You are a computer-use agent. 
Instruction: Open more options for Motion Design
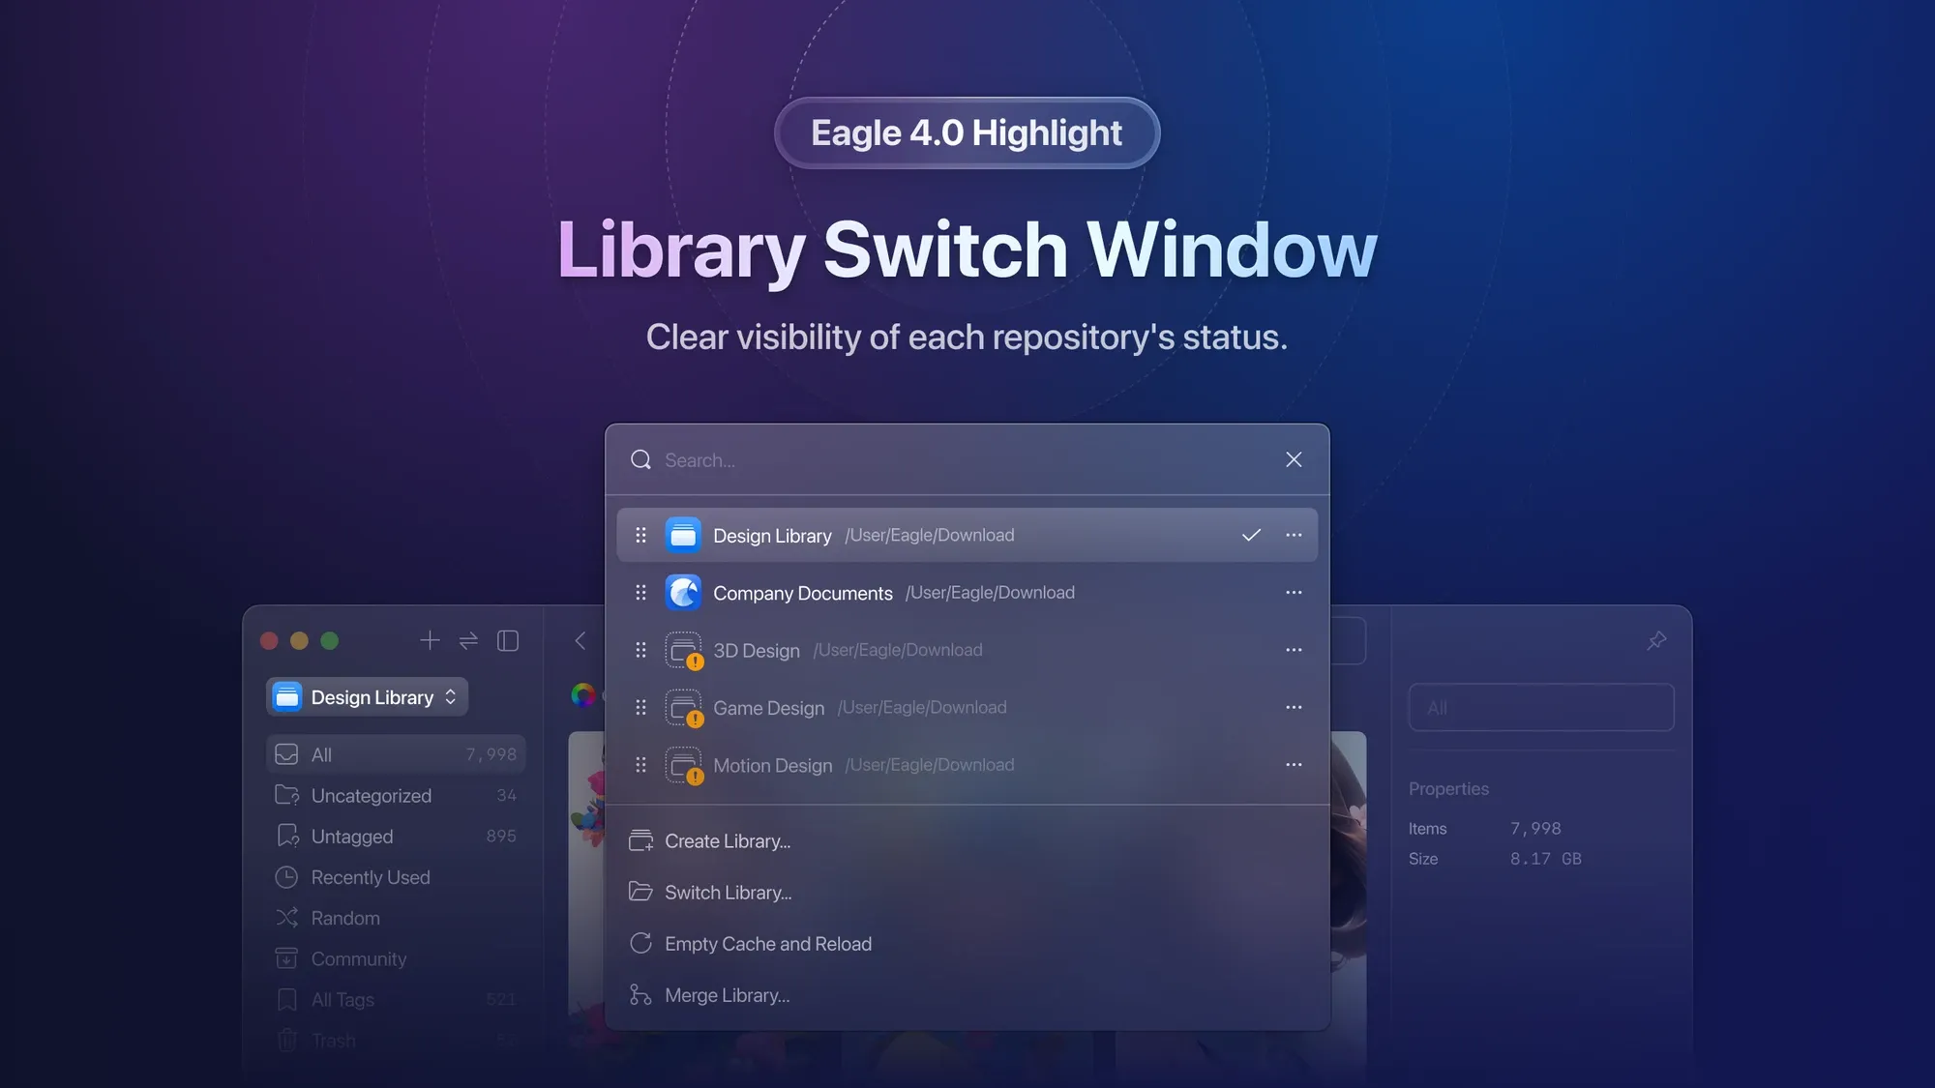click(1294, 764)
